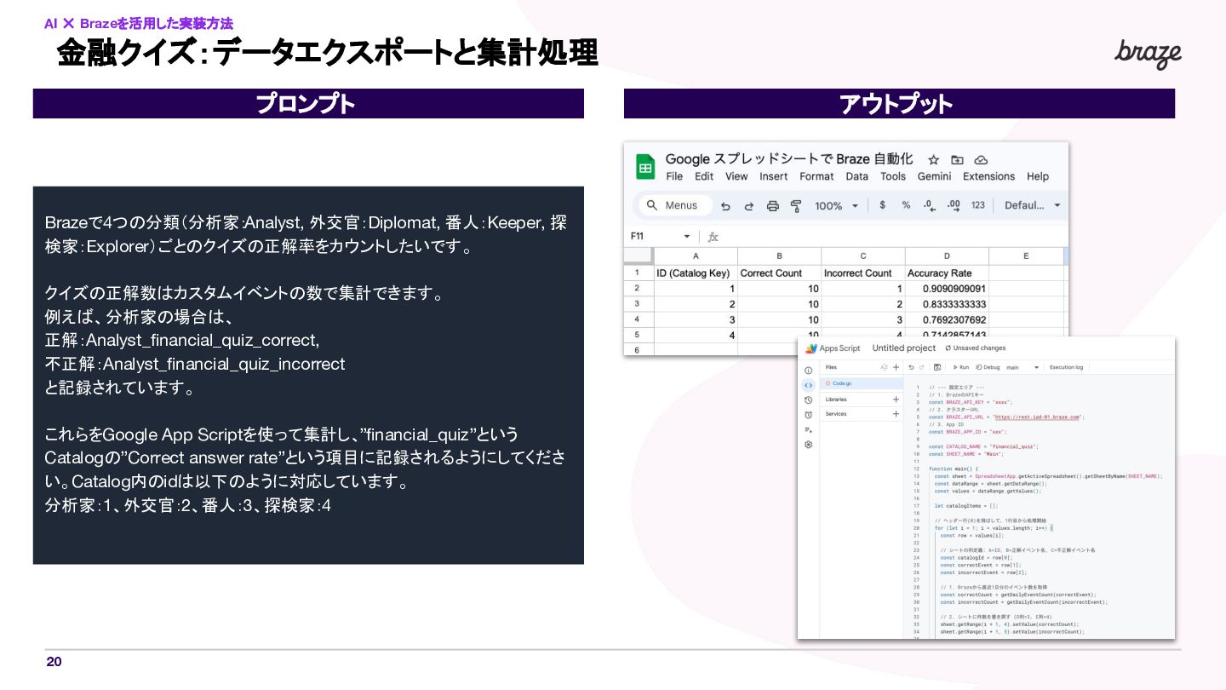Image resolution: width=1226 pixels, height=690 pixels.
Task: Click the move-to-folder icon beside the title
Action: [x=957, y=159]
